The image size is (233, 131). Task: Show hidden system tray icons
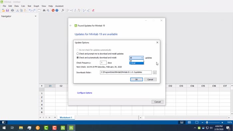[x=195, y=128]
